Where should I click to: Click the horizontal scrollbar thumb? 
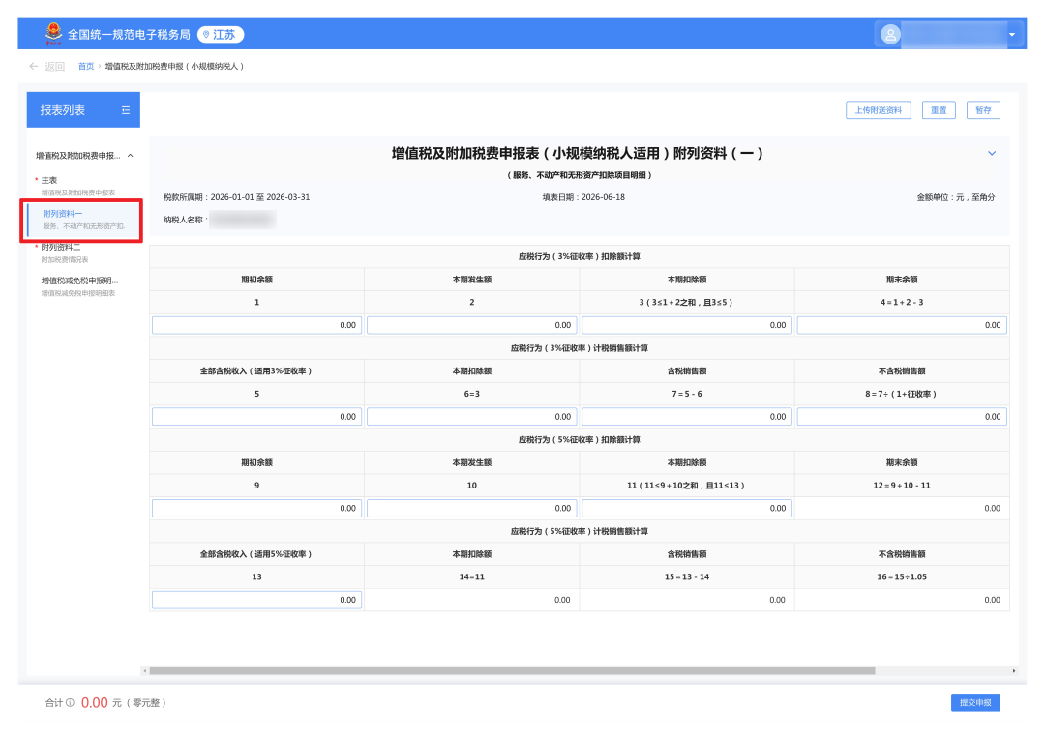click(x=512, y=671)
